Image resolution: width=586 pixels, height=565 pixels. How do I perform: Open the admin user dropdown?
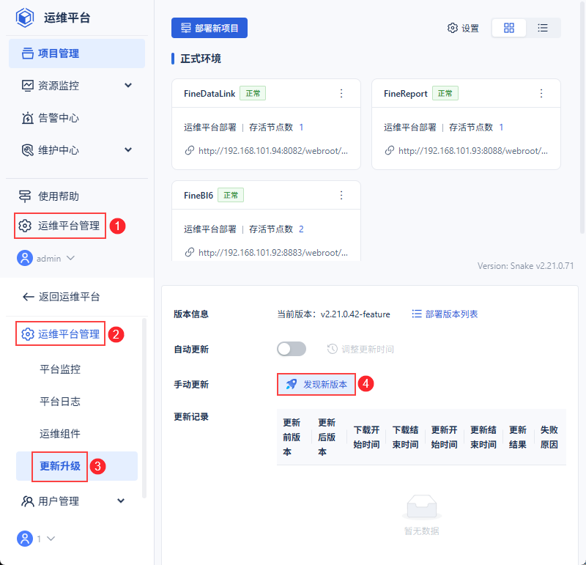click(x=45, y=259)
